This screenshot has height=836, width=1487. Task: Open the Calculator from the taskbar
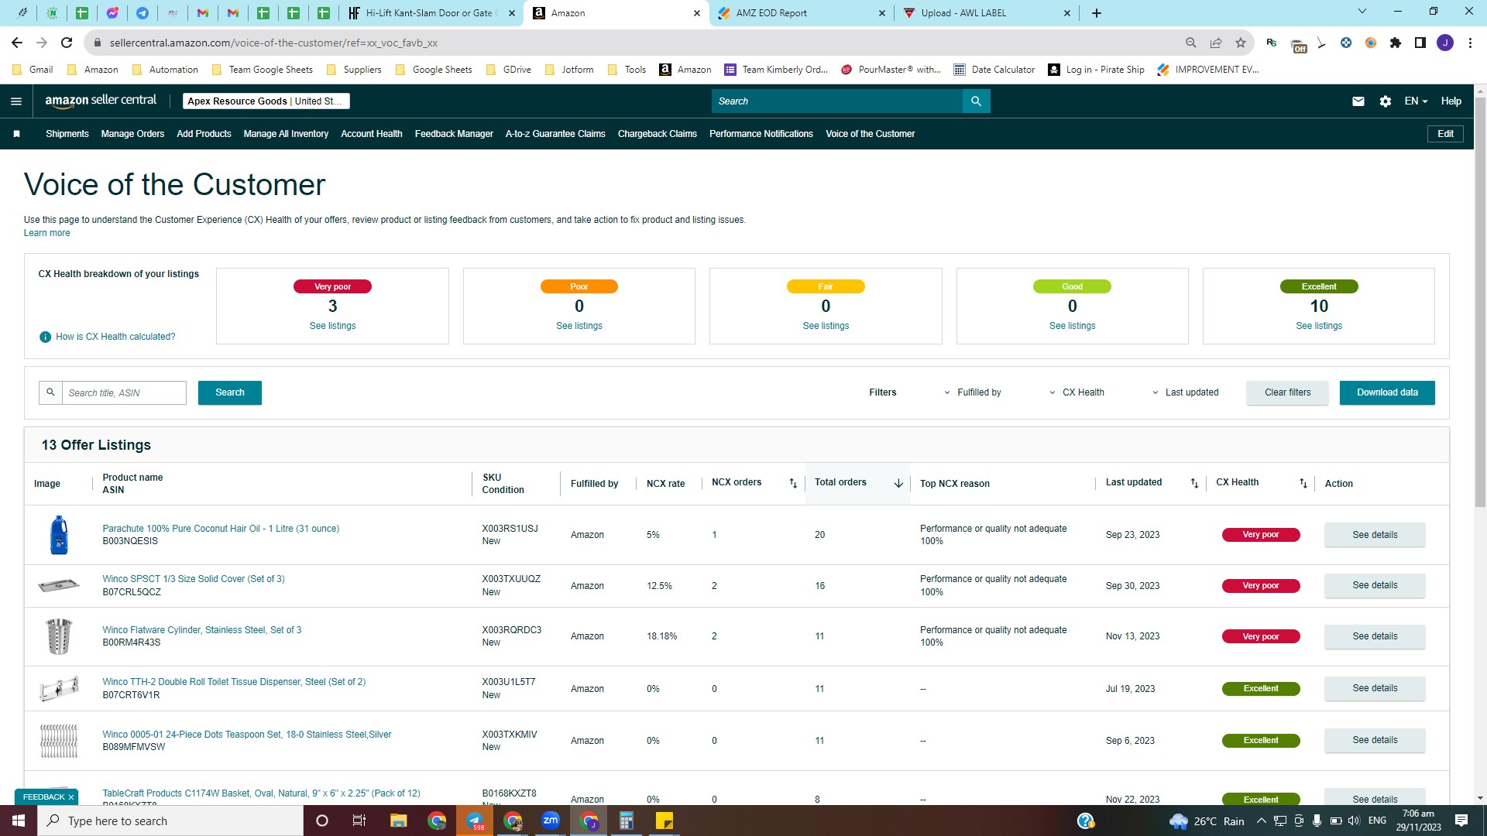click(x=627, y=821)
